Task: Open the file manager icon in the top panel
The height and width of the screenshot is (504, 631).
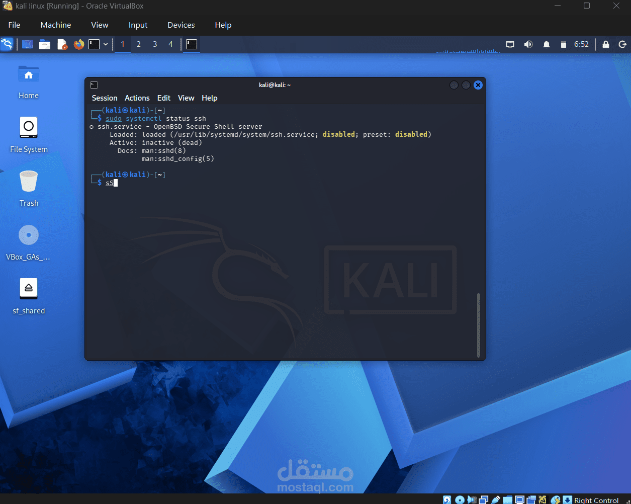Action: [45, 44]
